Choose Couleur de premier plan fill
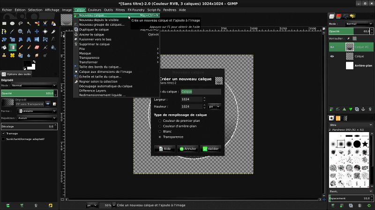 coord(160,121)
